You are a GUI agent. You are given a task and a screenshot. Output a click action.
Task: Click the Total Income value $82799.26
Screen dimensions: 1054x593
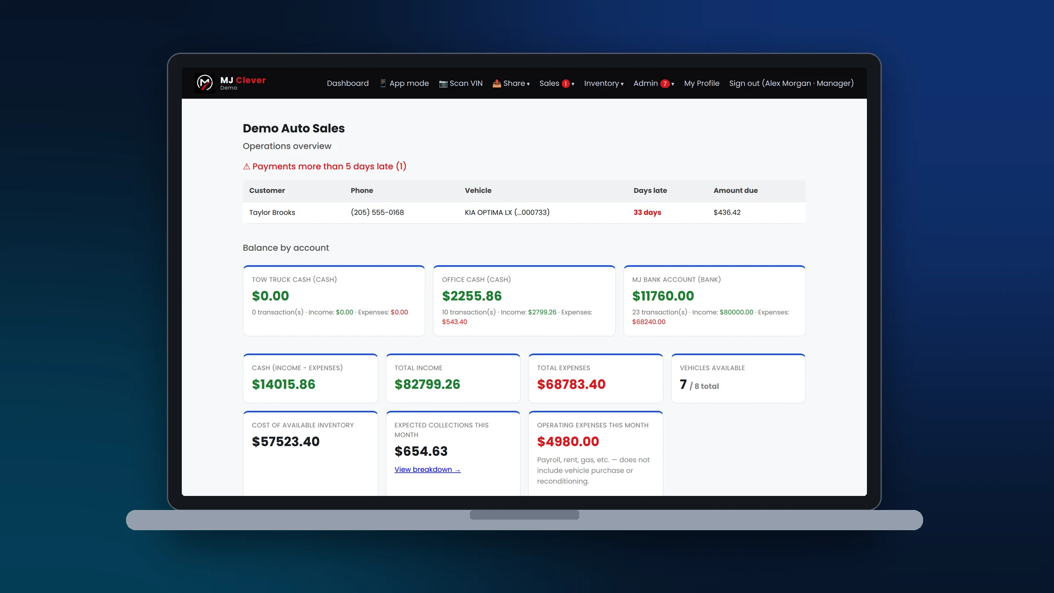click(427, 384)
